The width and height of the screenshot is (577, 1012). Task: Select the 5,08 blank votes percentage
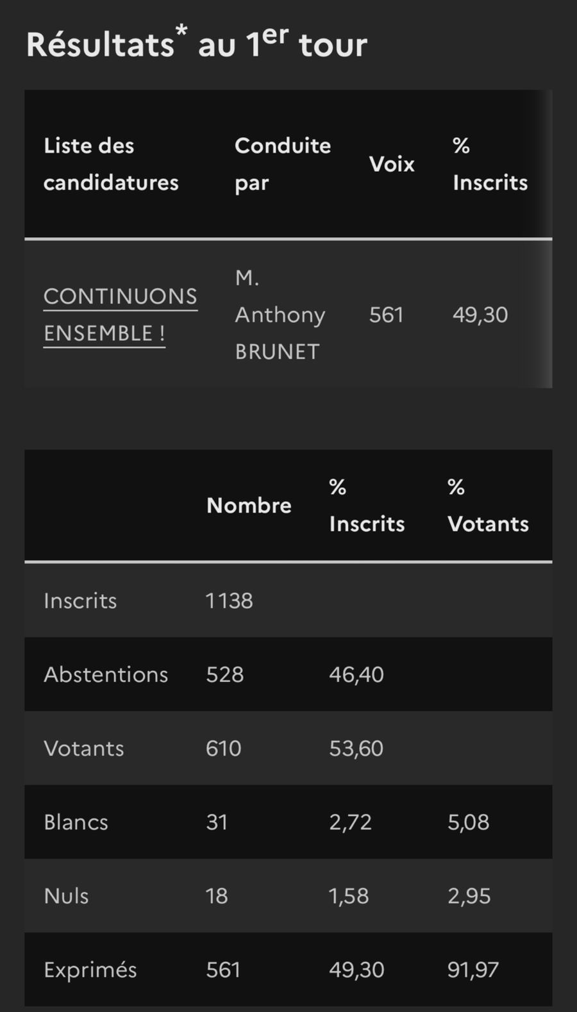pos(468,822)
